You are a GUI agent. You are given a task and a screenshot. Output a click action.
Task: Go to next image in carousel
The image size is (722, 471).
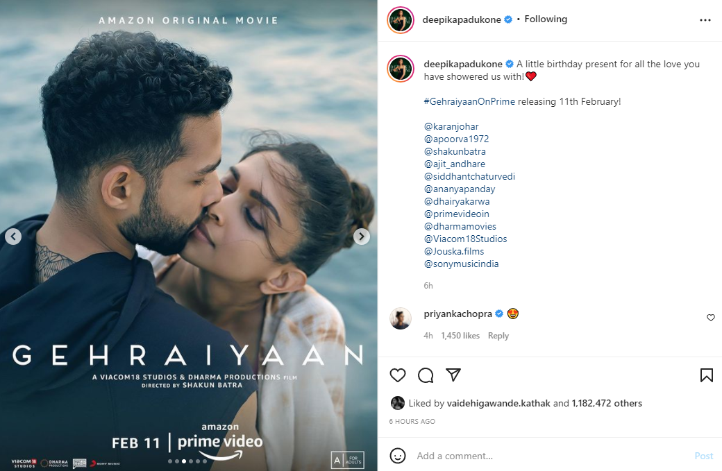[x=362, y=237]
